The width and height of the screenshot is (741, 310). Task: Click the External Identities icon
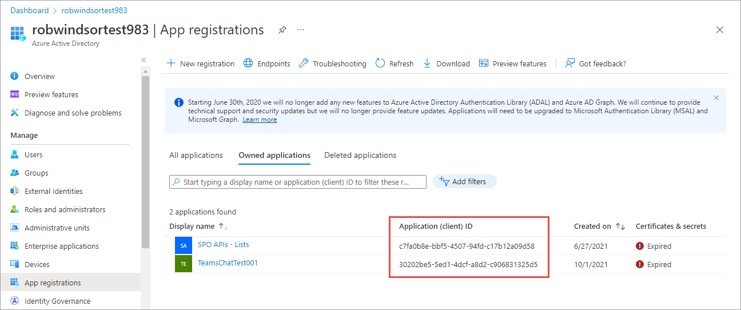[x=15, y=191]
